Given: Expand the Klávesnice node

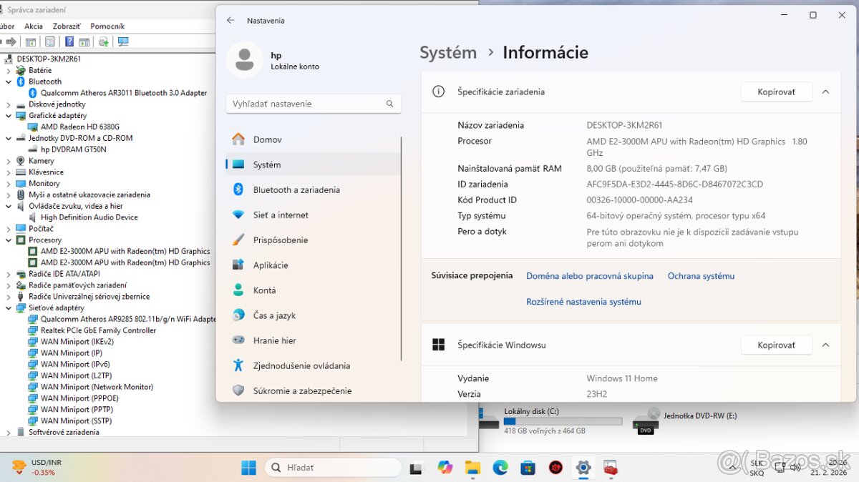Looking at the screenshot, I should point(9,172).
